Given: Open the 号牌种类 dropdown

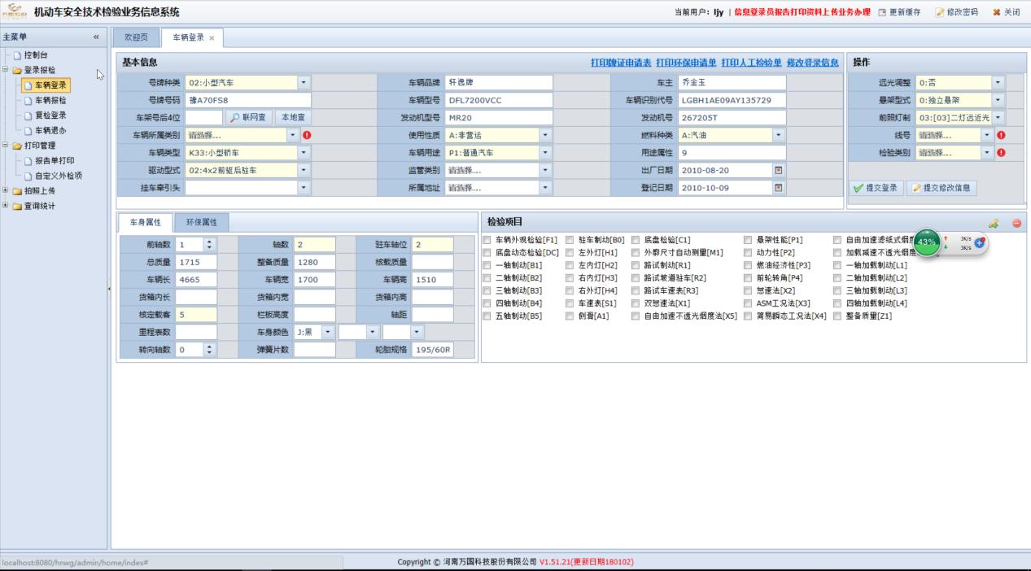Looking at the screenshot, I should coord(303,82).
